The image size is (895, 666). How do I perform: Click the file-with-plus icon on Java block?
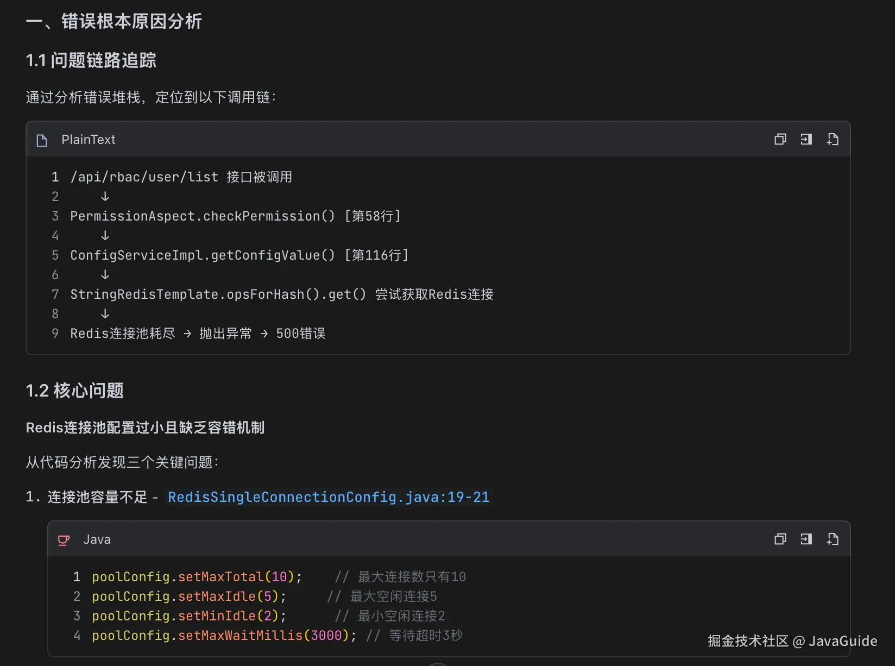(x=833, y=539)
